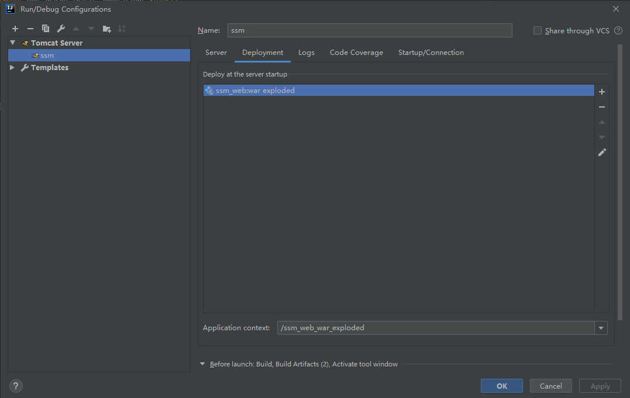Click the Application context text field
This screenshot has width=630, height=398.
tap(436, 328)
